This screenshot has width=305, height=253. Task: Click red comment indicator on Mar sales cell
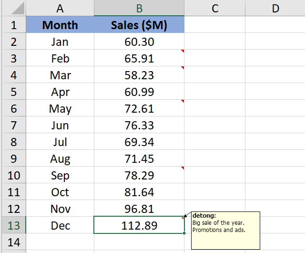(x=183, y=67)
